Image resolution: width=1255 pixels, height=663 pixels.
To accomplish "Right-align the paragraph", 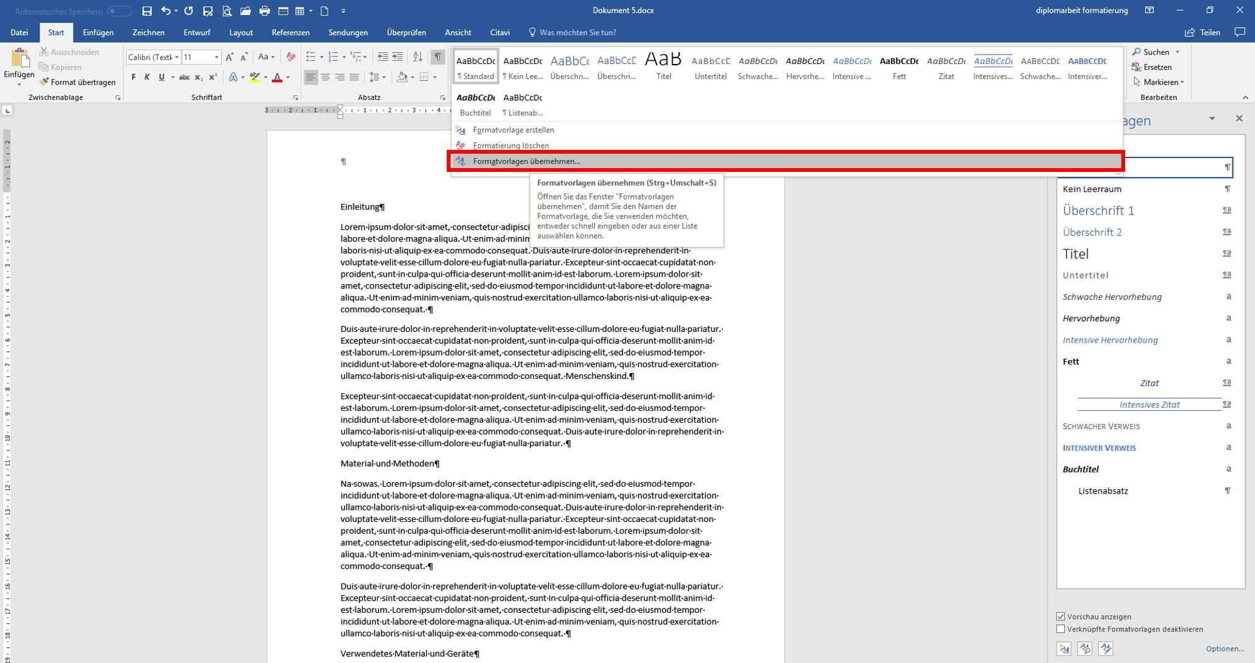I will tap(339, 77).
